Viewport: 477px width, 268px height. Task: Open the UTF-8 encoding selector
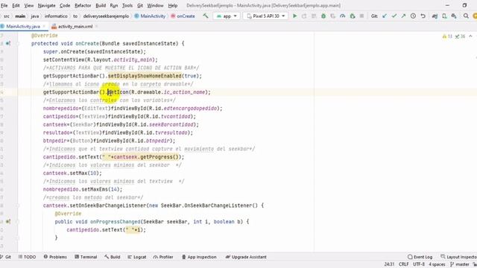(x=419, y=264)
